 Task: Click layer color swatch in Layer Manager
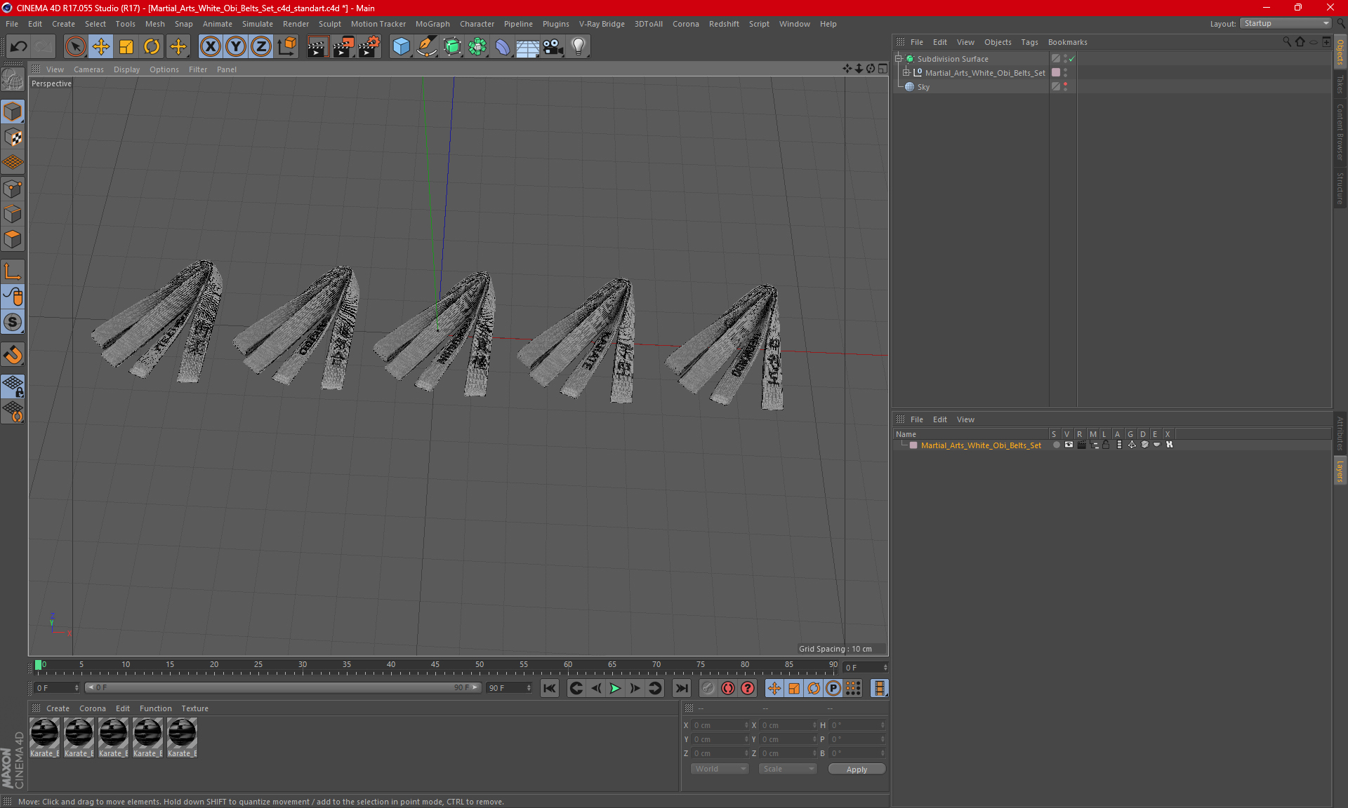[x=913, y=445]
